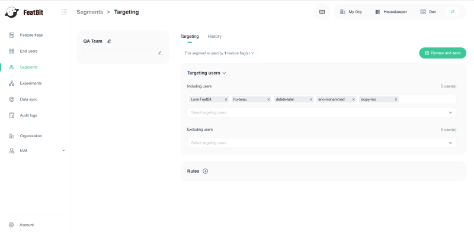Remove delete-later from included users
The height and width of the screenshot is (233, 474).
[310, 99]
